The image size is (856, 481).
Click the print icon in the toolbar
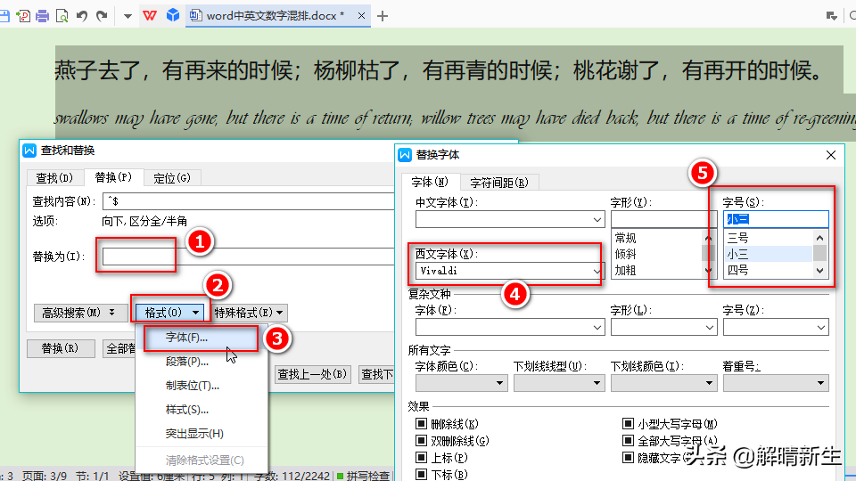pyautogui.click(x=42, y=16)
